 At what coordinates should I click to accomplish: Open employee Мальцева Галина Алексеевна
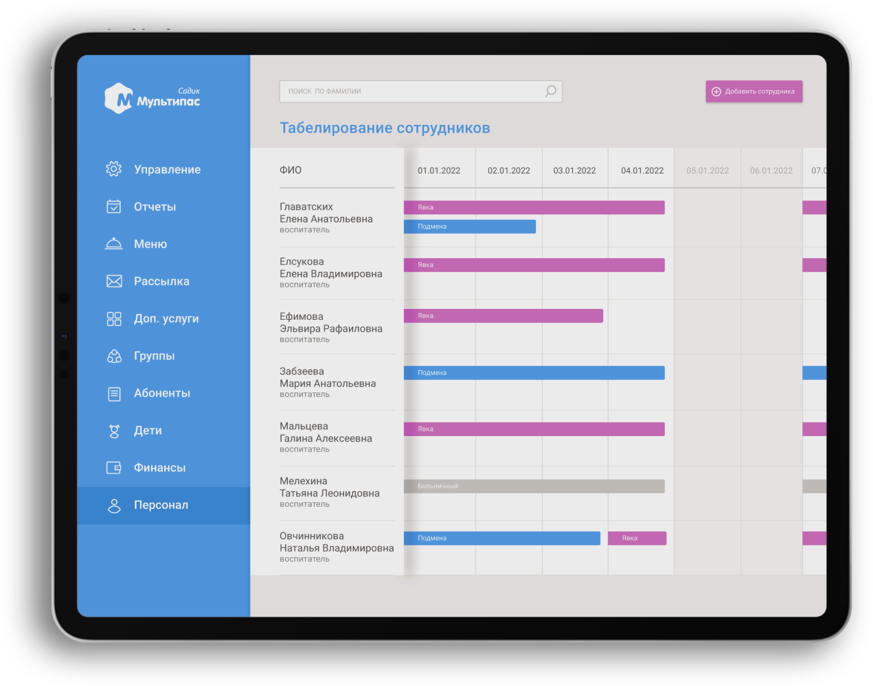coord(326,437)
